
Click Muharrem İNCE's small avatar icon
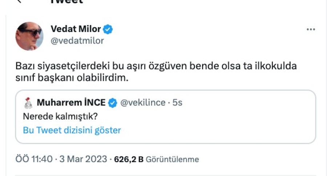28,103
